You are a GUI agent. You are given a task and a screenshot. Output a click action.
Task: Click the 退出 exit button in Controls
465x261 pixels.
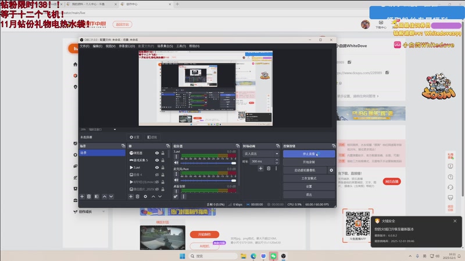pos(309,194)
